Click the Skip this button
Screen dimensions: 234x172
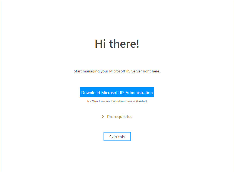pos(117,136)
